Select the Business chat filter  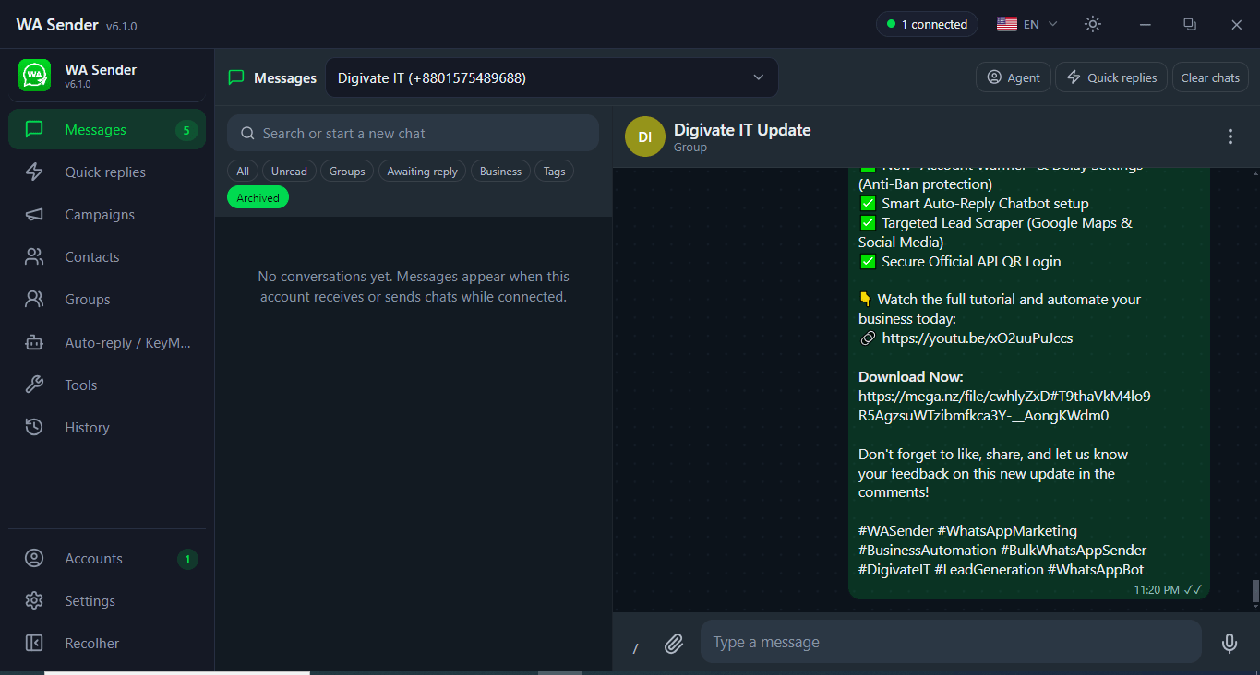(500, 171)
